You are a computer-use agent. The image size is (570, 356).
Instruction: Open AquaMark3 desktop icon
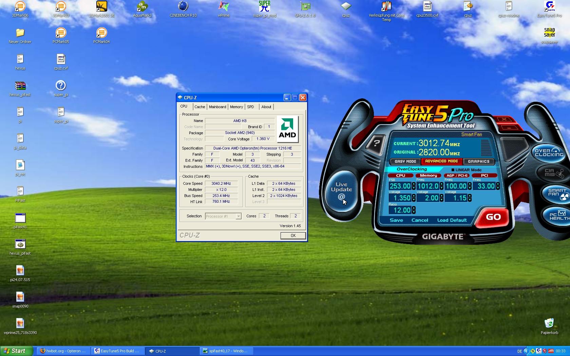(142, 9)
